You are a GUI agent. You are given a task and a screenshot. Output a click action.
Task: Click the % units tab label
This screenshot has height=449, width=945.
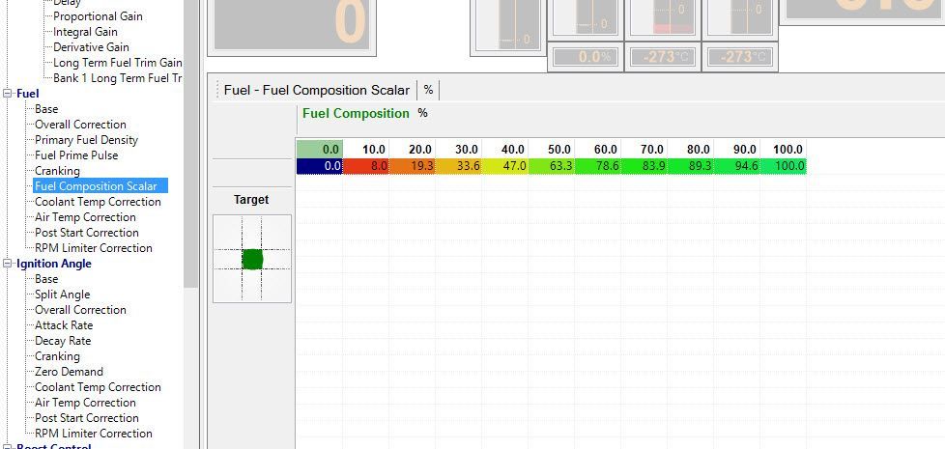point(428,90)
